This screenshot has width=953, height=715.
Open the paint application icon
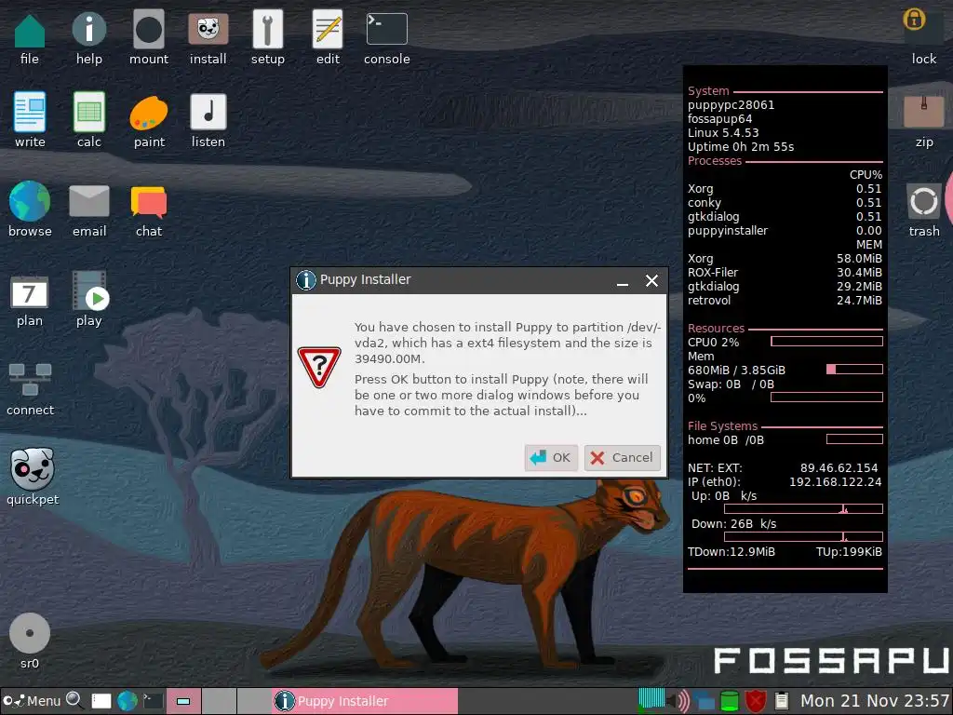point(149,113)
